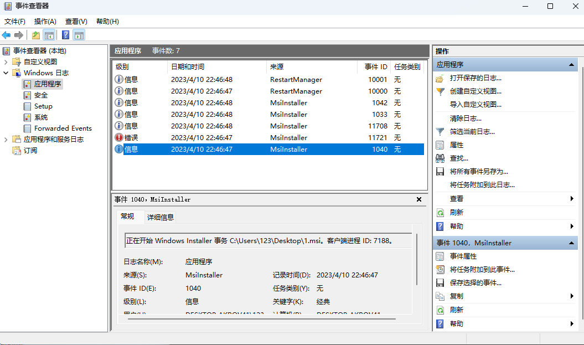
Task: Collapse the Windows 日志 tree node
Action: tap(6, 73)
